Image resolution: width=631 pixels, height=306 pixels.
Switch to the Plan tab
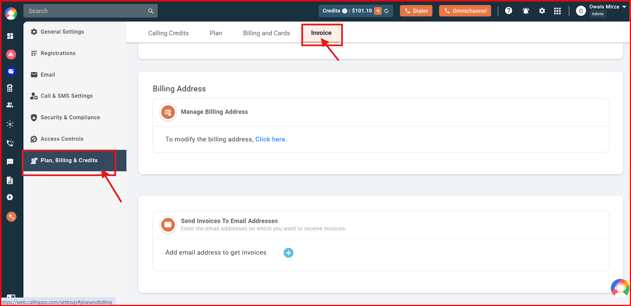tap(216, 33)
